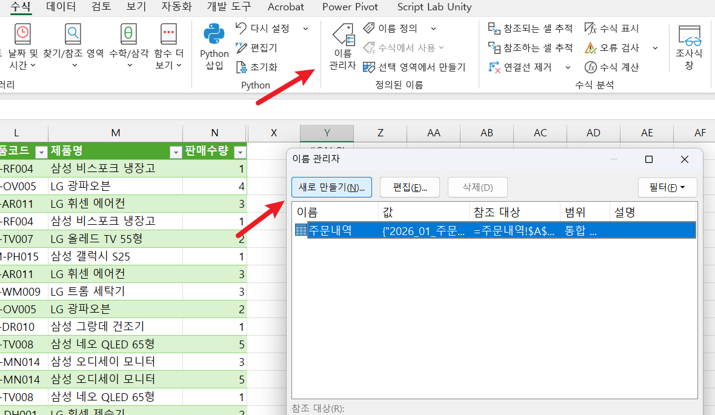Select column header AA
Screen dimensions: 715x415
coord(434,133)
